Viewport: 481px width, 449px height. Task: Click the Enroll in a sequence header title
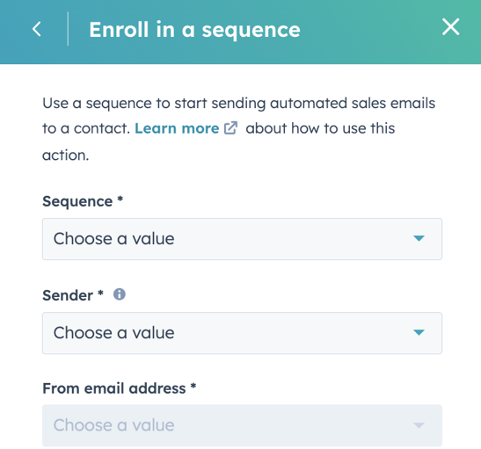(194, 30)
